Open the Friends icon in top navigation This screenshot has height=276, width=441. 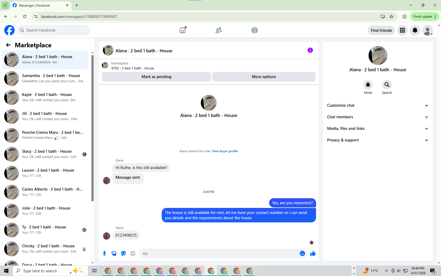pyautogui.click(x=219, y=30)
